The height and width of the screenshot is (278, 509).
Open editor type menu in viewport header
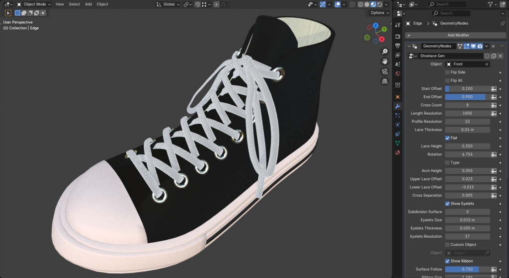point(8,4)
